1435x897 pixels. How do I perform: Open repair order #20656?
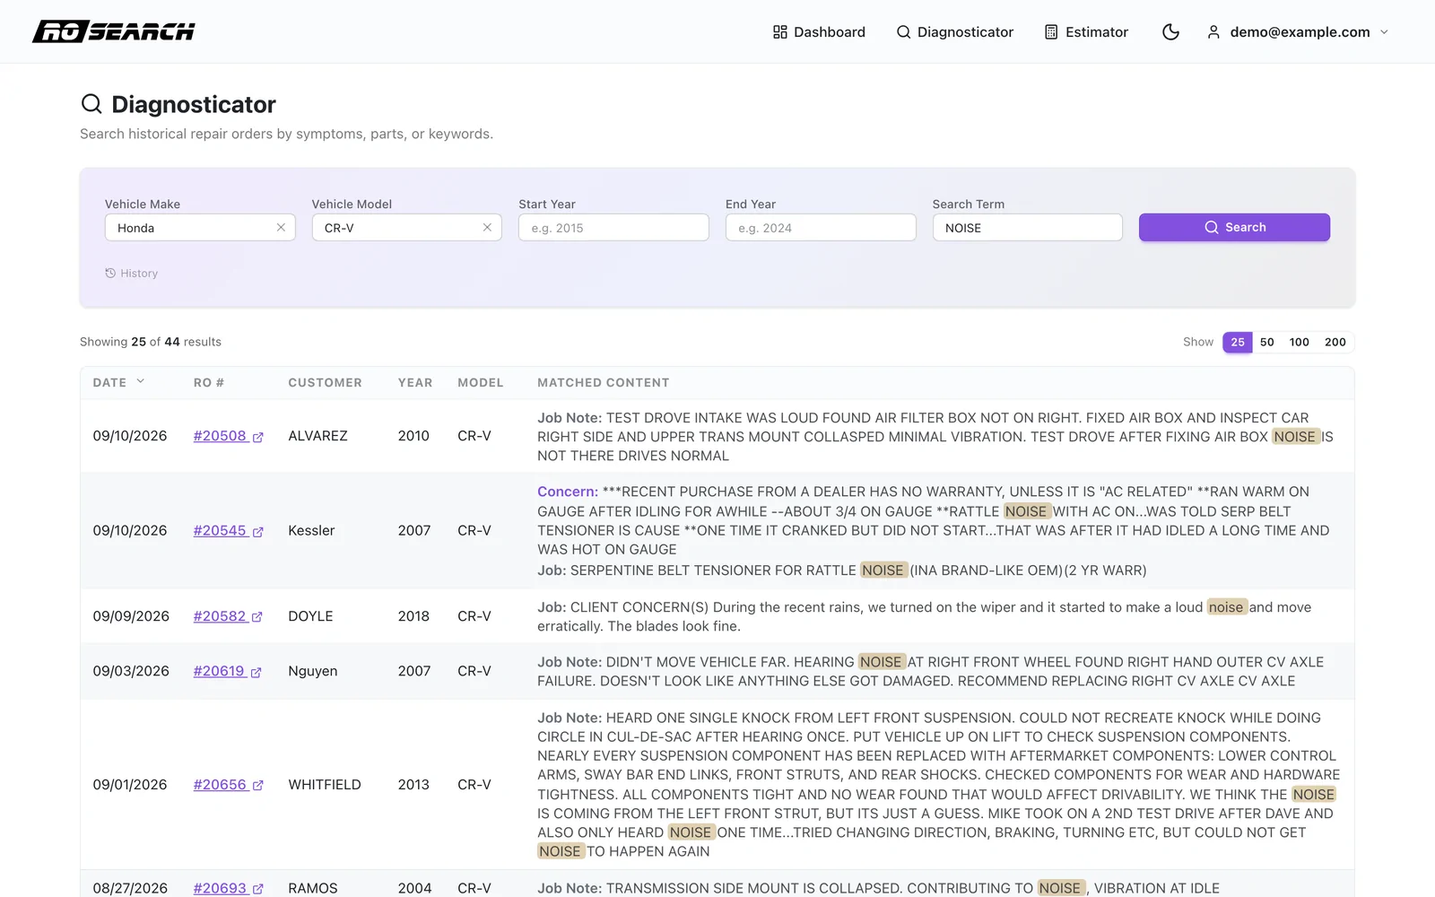[228, 785]
